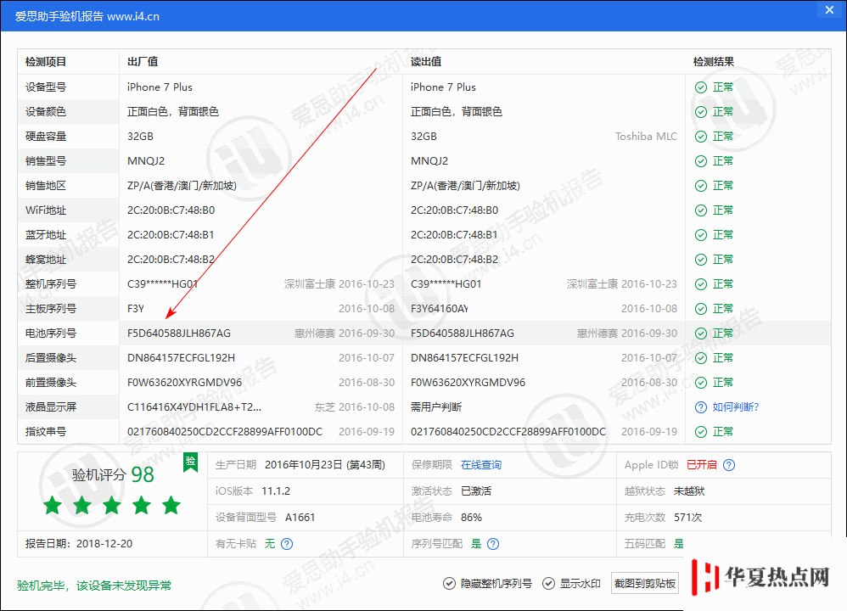Click 验机评分 score 98

tap(143, 475)
